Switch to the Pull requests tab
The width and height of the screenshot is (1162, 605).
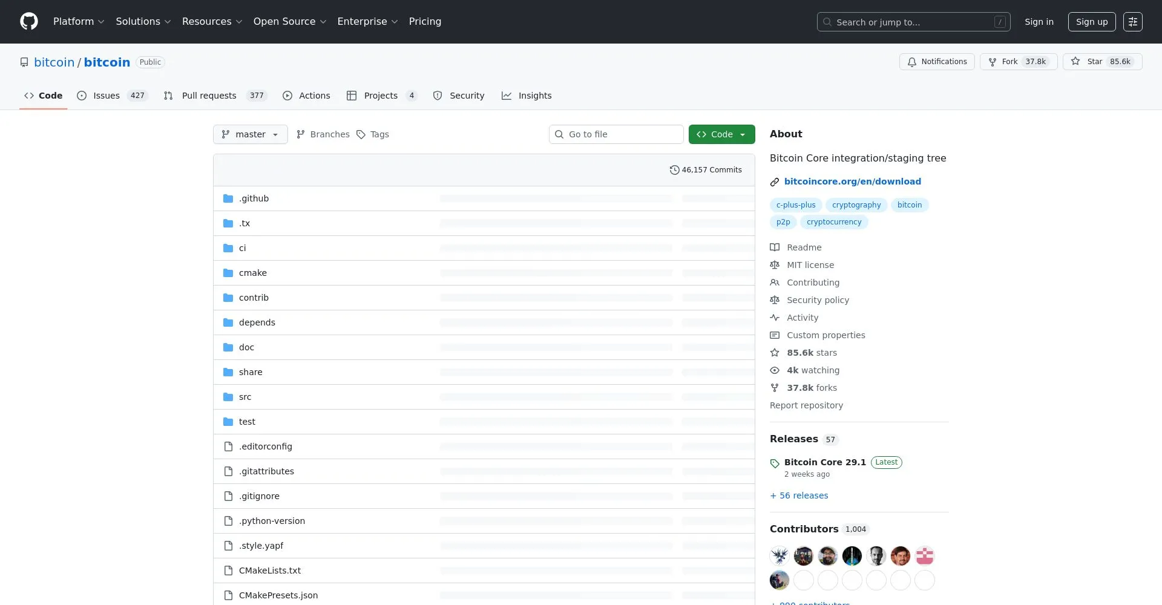tap(215, 96)
